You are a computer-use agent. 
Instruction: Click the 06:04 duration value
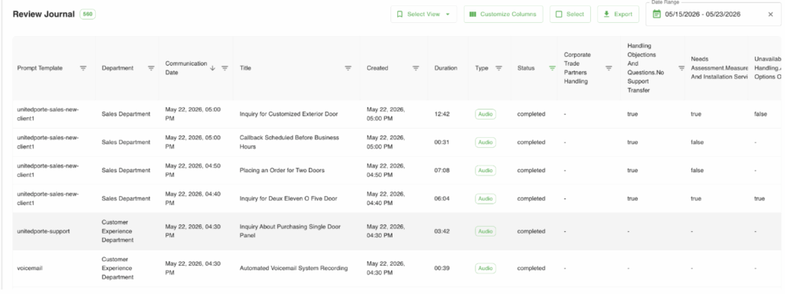(442, 198)
